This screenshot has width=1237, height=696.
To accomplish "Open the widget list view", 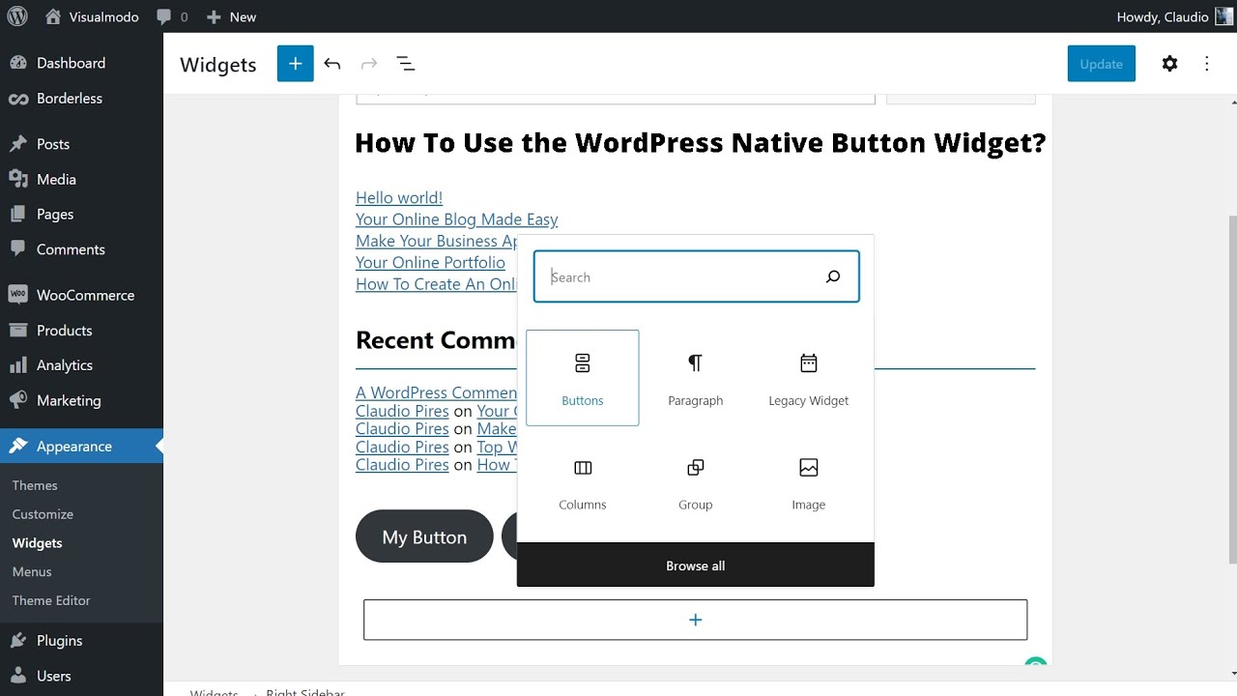I will point(406,64).
